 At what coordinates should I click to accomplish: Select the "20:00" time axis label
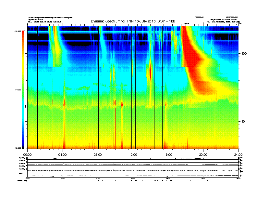203,155
